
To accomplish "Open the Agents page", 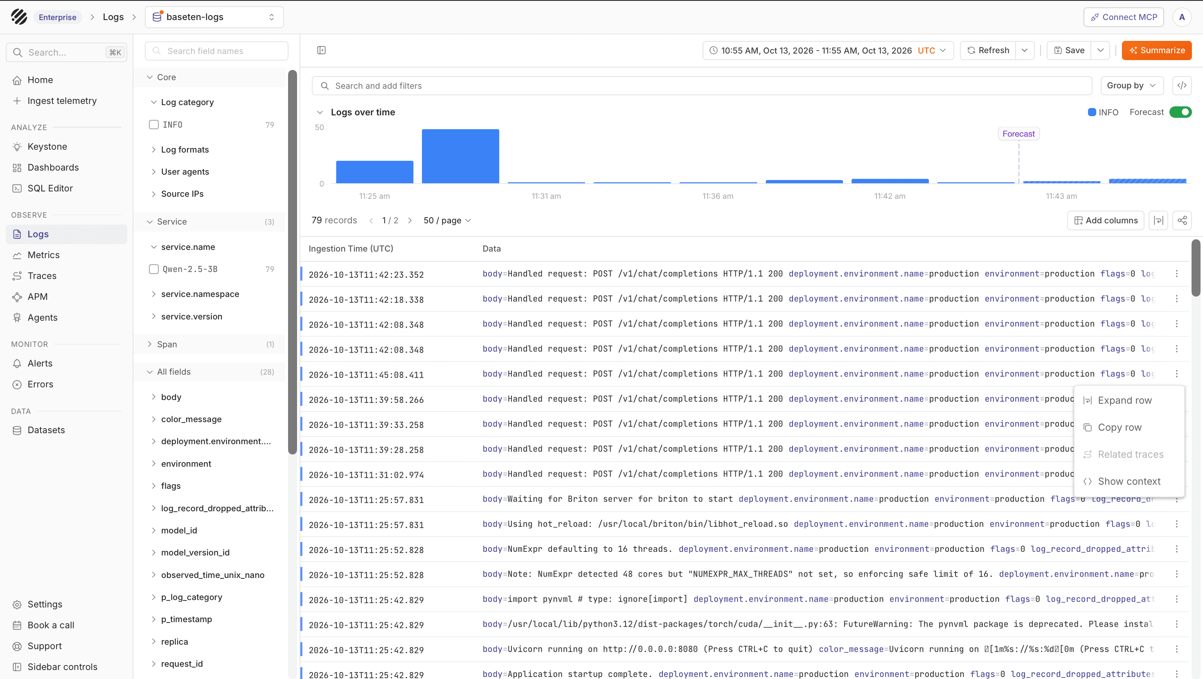I will (43, 317).
